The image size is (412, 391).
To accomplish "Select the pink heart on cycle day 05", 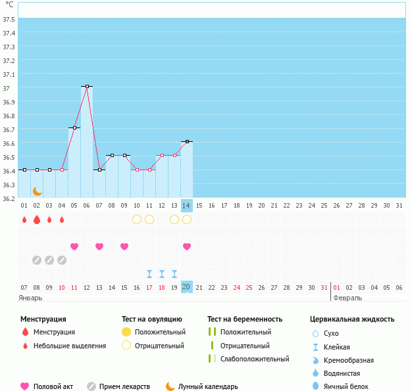I will point(74,246).
